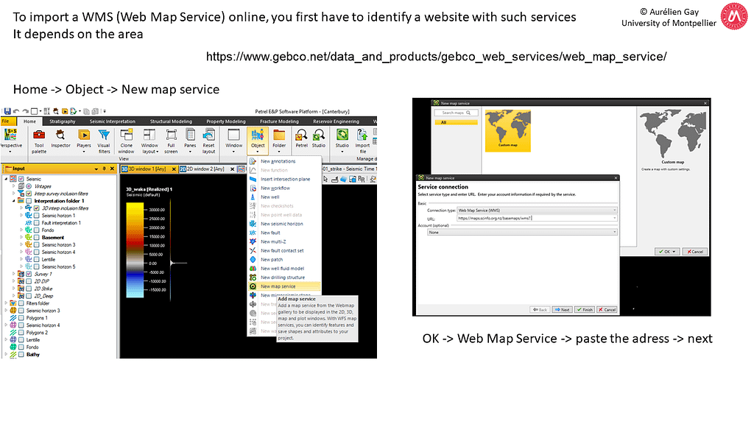Open the Tool palette in Home ribbon
754x424 pixels.
click(38, 139)
